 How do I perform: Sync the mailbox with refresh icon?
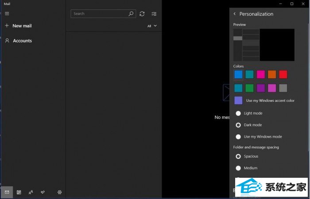pos(142,14)
